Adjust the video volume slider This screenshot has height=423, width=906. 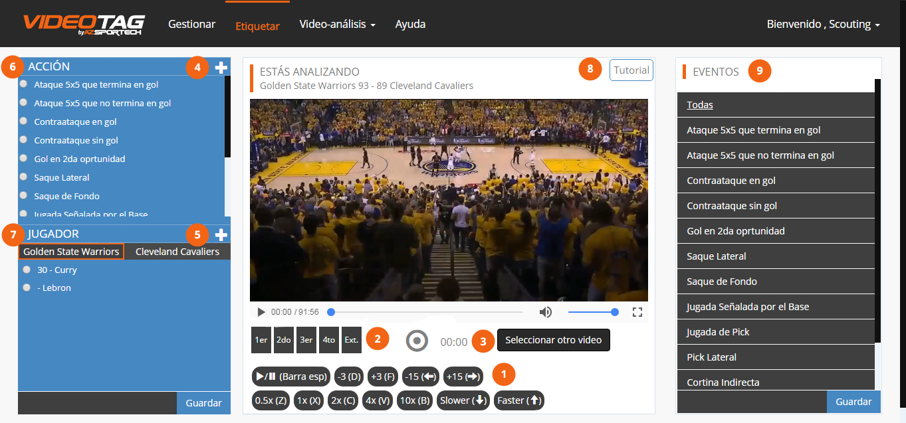(592, 312)
